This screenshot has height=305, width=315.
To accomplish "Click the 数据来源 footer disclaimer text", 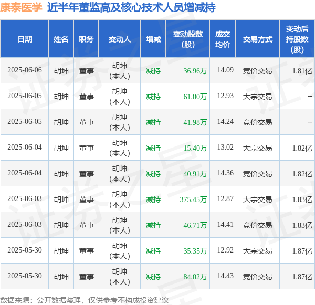I will [x=84, y=300].
